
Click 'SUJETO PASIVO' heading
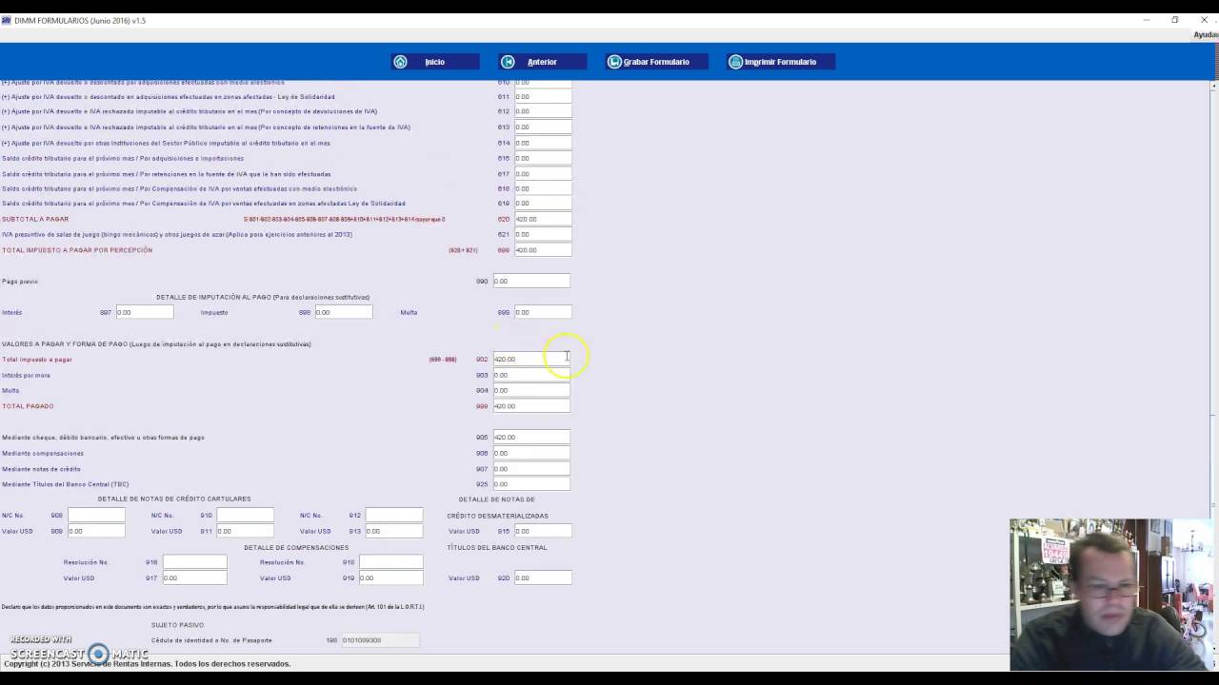coord(177,625)
